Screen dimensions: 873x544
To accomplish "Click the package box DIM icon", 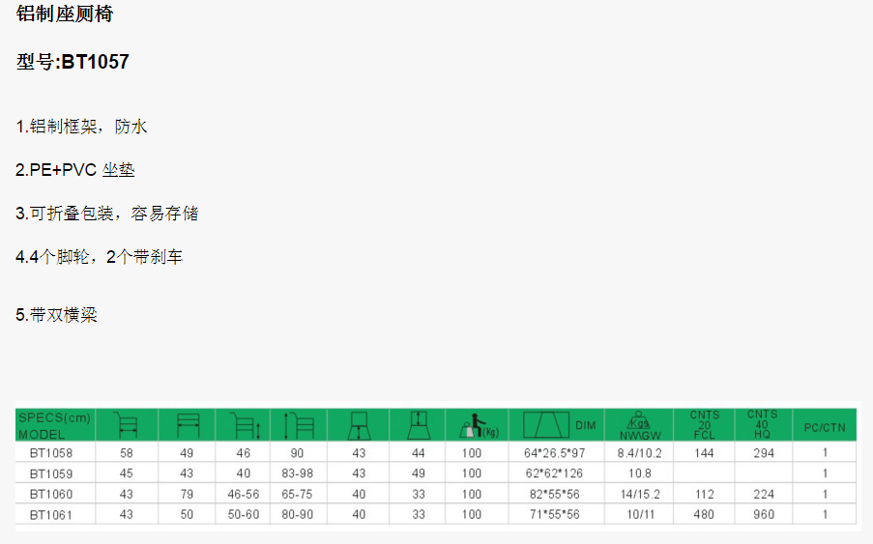I will [559, 425].
